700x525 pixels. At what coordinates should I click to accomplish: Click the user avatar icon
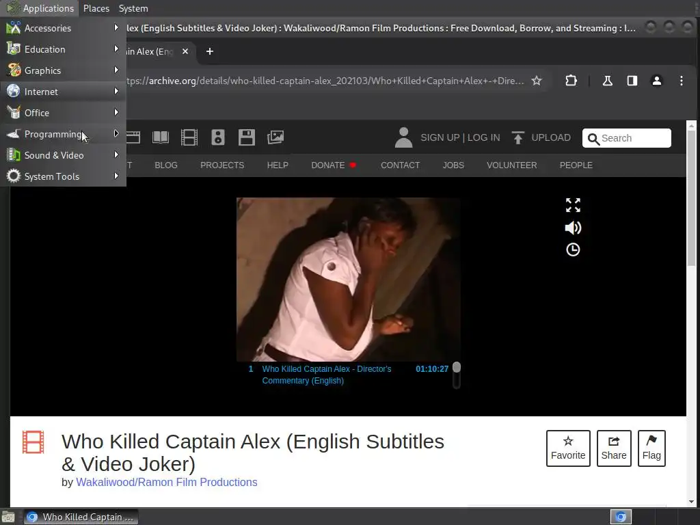403,137
